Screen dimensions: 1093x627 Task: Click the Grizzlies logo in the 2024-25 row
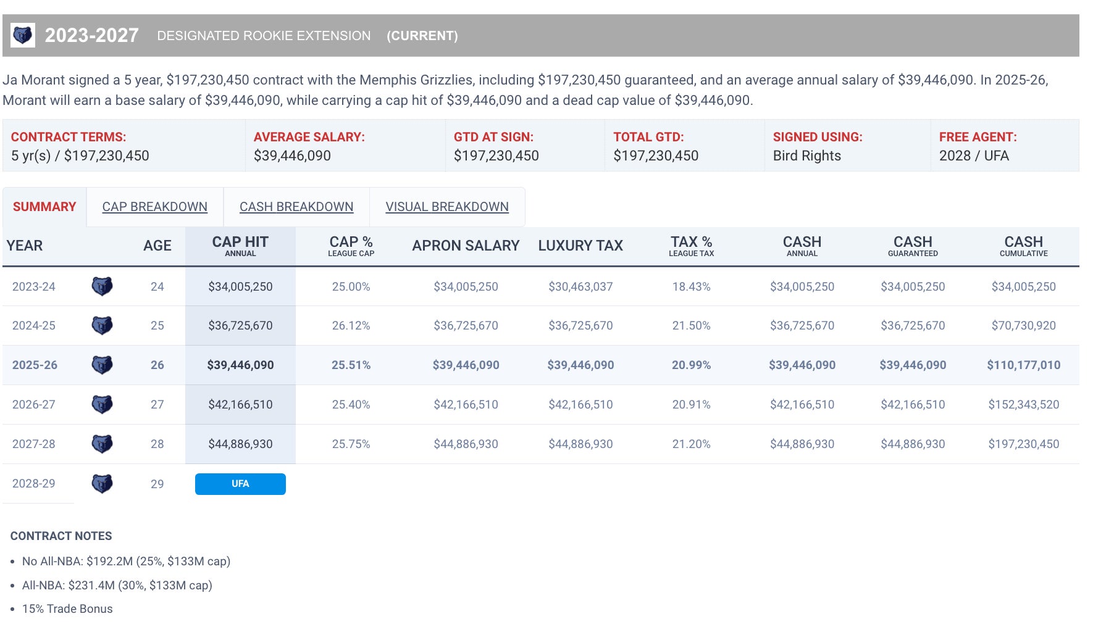point(102,325)
